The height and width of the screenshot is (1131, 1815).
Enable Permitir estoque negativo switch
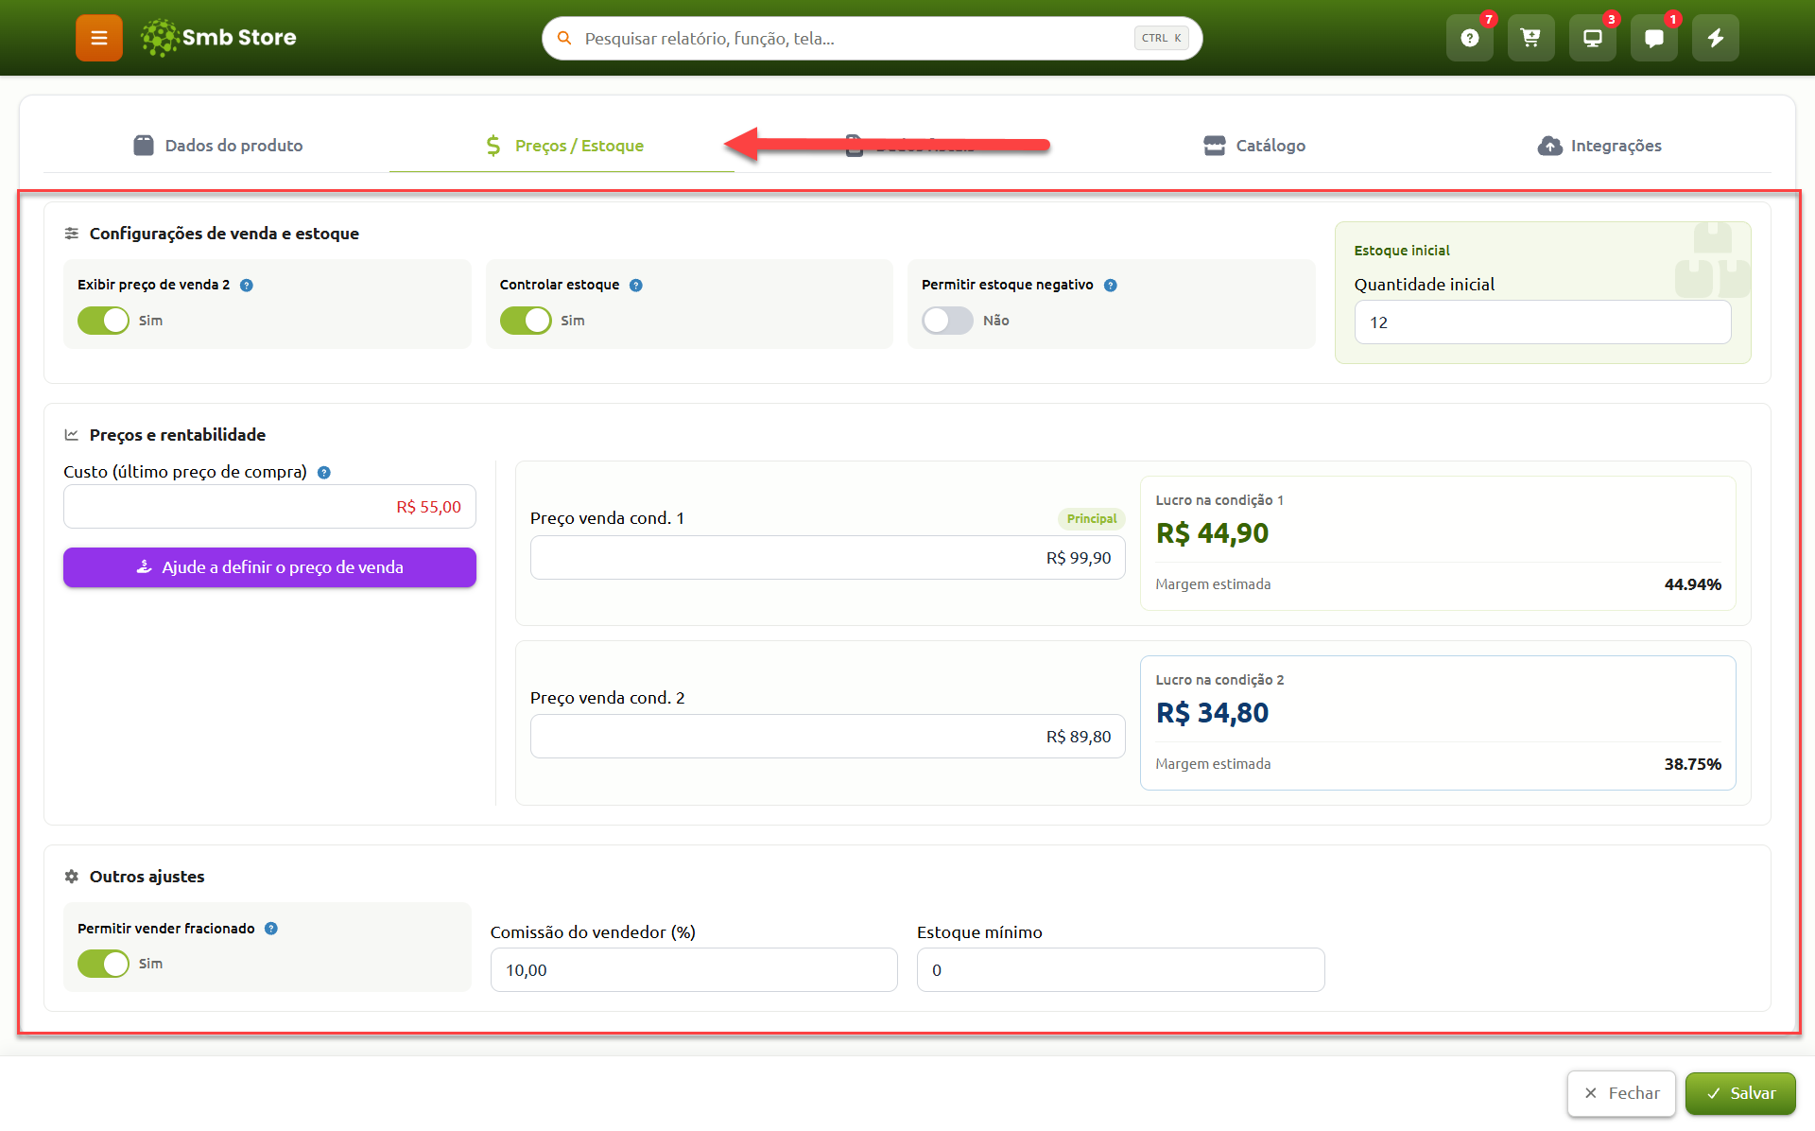(x=947, y=321)
